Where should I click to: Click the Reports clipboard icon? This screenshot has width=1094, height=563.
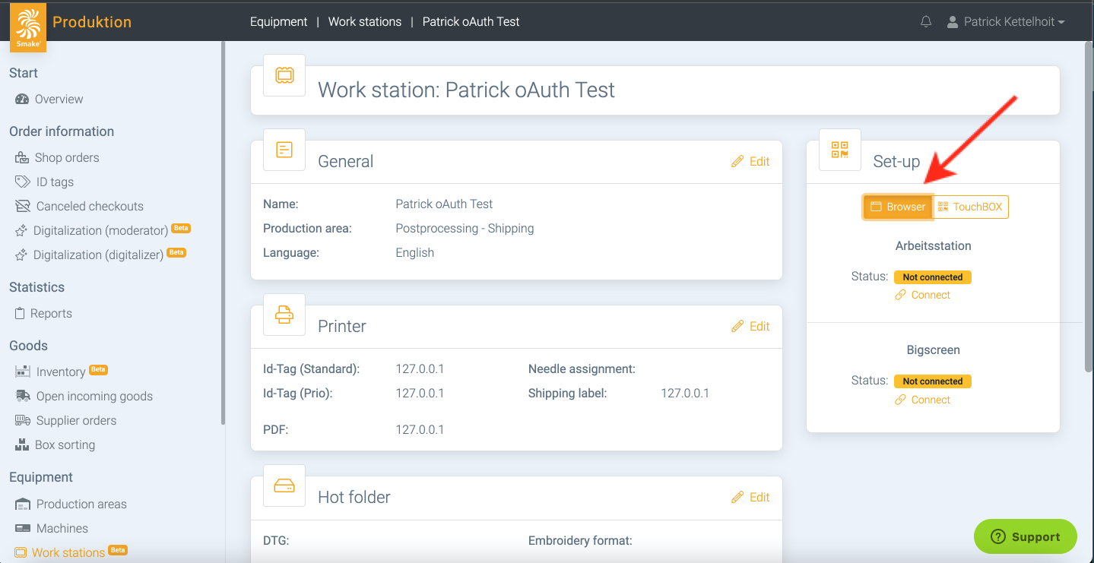point(21,314)
